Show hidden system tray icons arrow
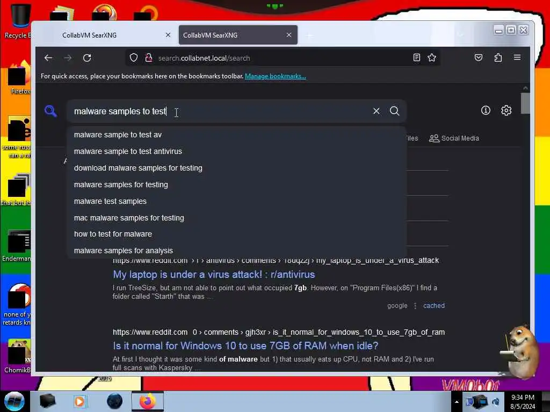550x412 pixels. [457, 402]
